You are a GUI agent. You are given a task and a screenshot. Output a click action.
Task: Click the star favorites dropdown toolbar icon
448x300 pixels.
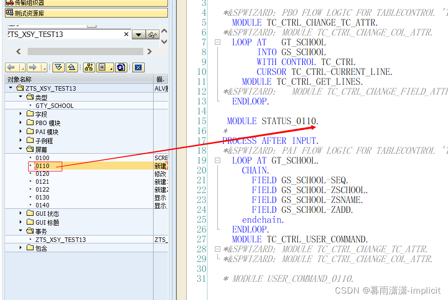[105, 67]
